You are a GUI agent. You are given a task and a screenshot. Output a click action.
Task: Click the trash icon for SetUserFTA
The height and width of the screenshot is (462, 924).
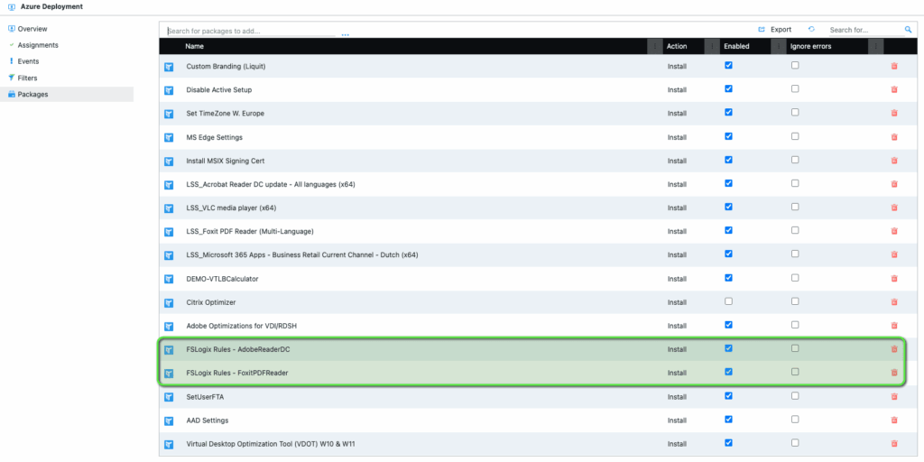(894, 396)
